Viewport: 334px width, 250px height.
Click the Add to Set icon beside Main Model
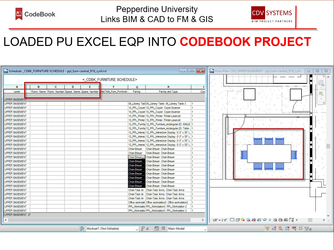coord(163,229)
